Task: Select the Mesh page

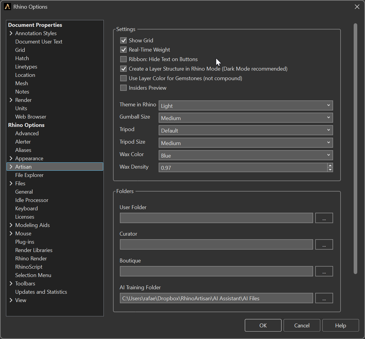Action: (21, 83)
